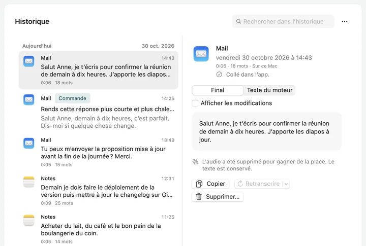Select the 14:43 Mail entry about réunion
Image resolution: width=366 pixels, height=246 pixels.
tap(98, 70)
